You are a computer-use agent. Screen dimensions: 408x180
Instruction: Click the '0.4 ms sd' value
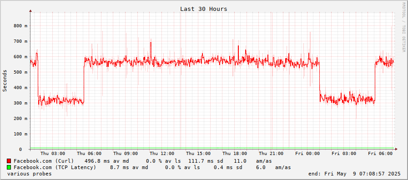click(x=228, y=168)
